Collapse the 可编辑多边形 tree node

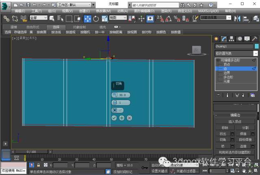pyautogui.click(x=218, y=60)
